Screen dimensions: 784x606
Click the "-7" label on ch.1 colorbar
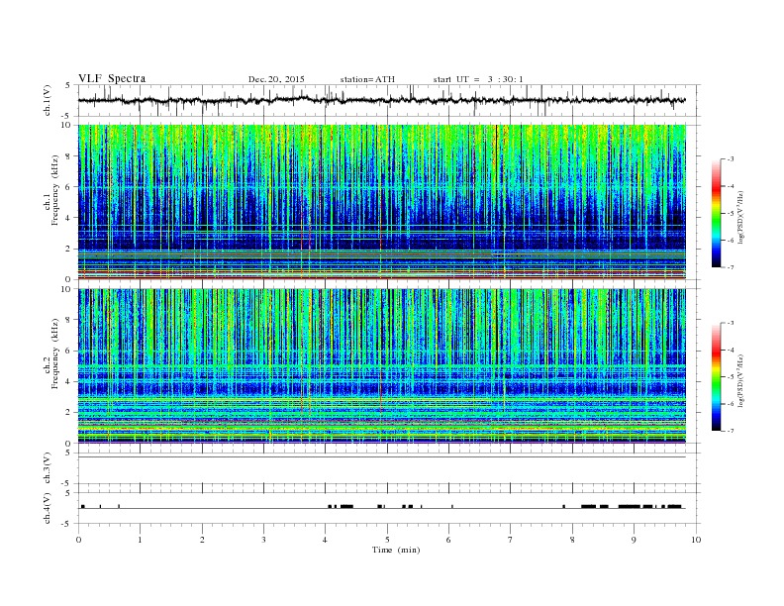pyautogui.click(x=731, y=267)
